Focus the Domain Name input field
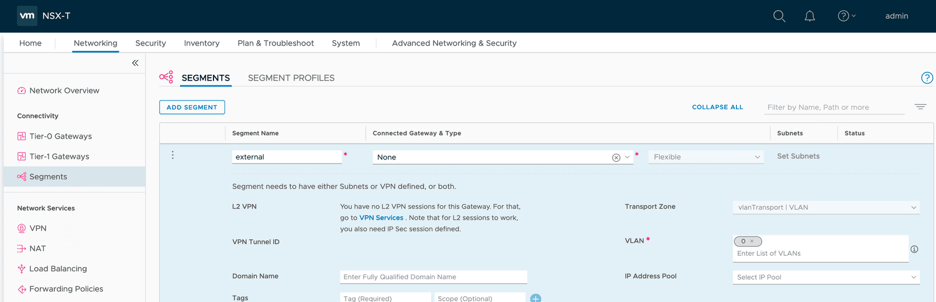This screenshot has height=302, width=936. coord(433,277)
